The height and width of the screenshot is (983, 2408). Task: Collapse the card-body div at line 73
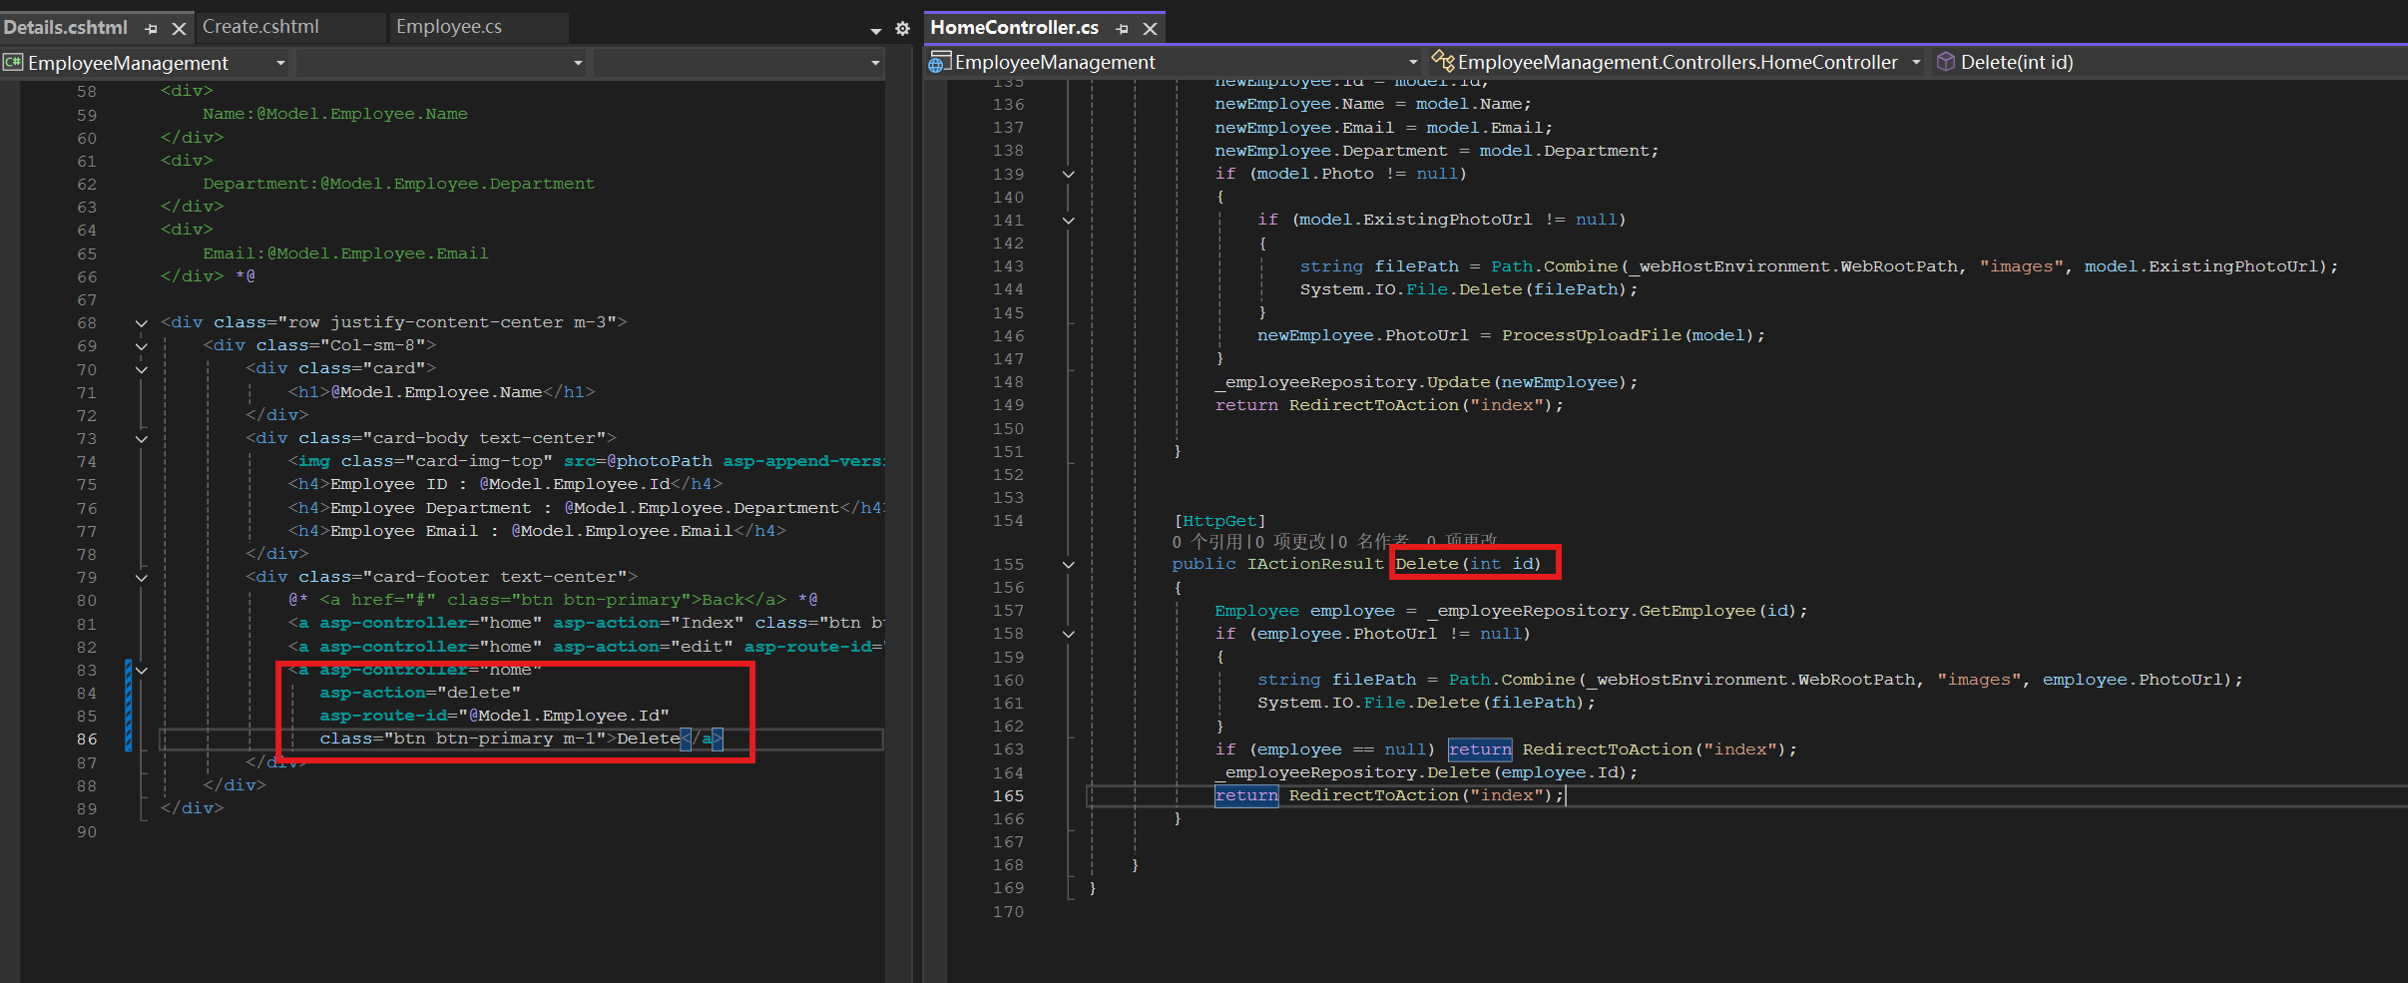142,439
